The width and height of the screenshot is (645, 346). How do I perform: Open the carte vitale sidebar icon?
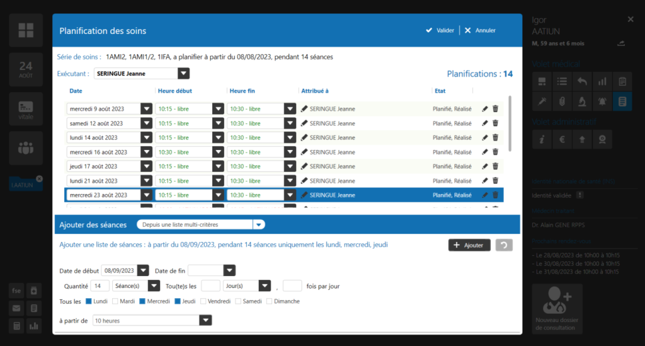pos(26,108)
